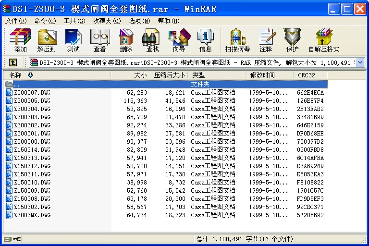Viewport: 369px width, 246px height.
Task: Open the 选项(N) menu
Action: point(139,21)
